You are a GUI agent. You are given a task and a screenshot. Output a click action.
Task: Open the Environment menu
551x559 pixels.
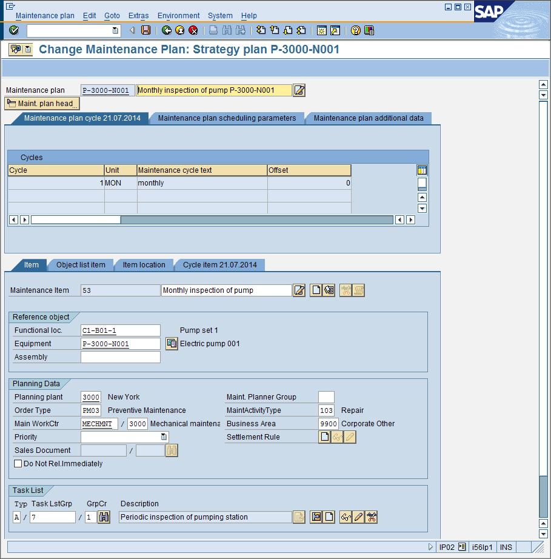tap(179, 16)
